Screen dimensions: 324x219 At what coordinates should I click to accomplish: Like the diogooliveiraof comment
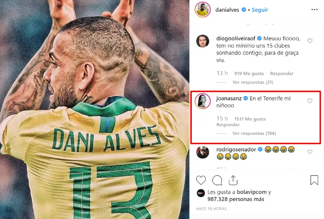(310, 41)
